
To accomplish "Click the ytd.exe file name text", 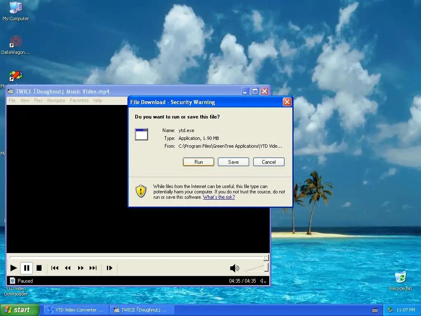I will pyautogui.click(x=186, y=130).
